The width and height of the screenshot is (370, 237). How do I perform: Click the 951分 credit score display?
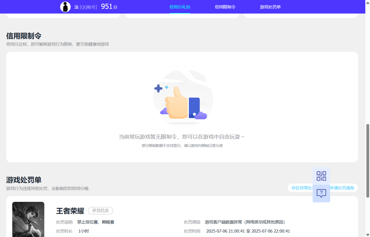point(108,6)
